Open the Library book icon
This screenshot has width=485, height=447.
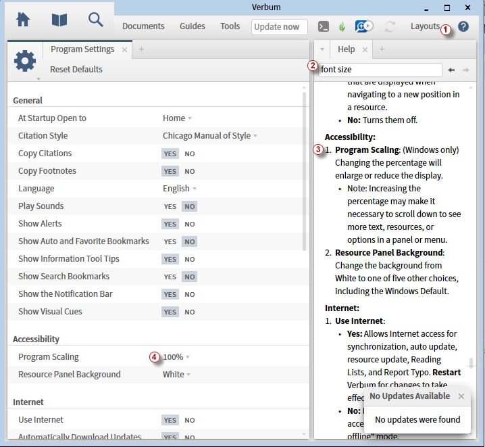[x=59, y=20]
